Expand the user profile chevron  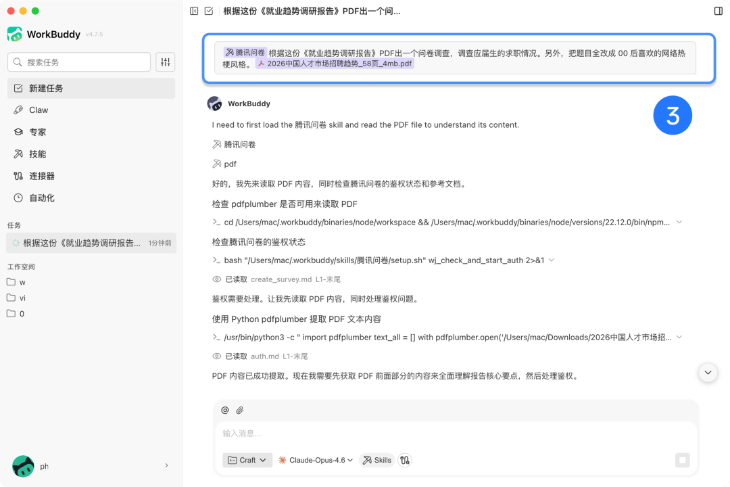166,465
